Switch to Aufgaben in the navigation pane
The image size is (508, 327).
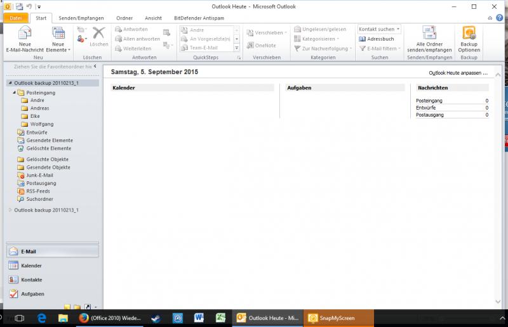click(53, 293)
